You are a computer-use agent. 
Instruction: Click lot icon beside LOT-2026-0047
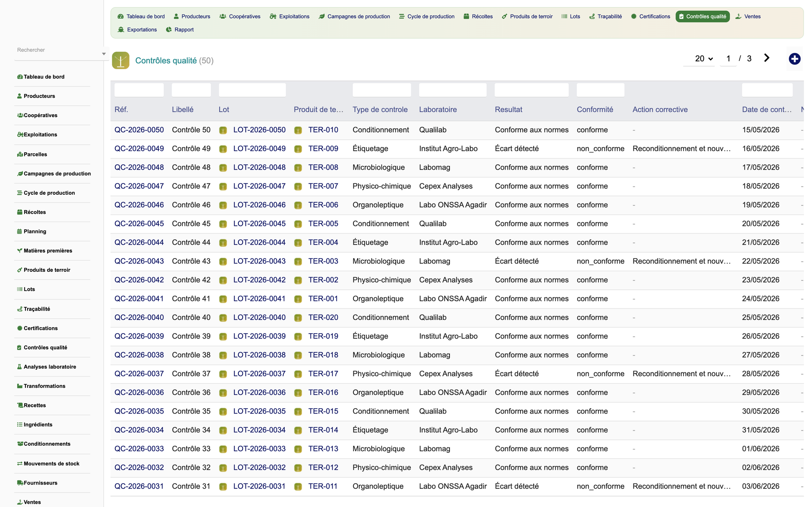coord(223,186)
